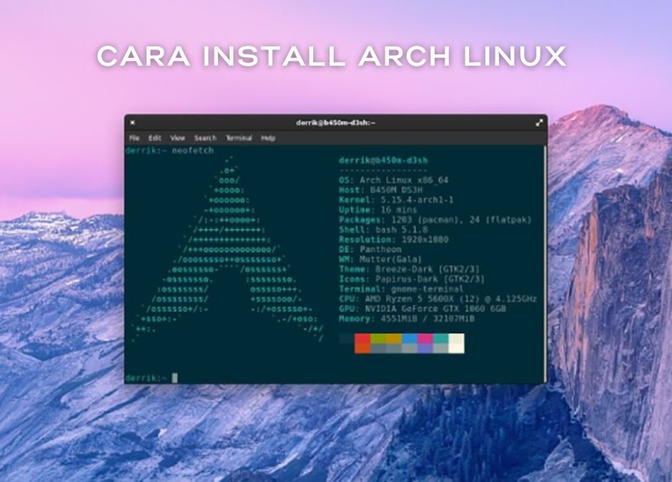Click the maximize arrows icon in title bar
This screenshot has height=482, width=672.
538,123
